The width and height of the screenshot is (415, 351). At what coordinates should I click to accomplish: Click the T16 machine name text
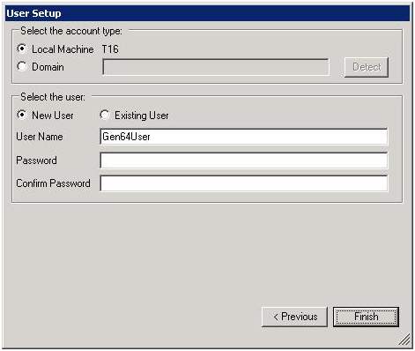coord(110,49)
